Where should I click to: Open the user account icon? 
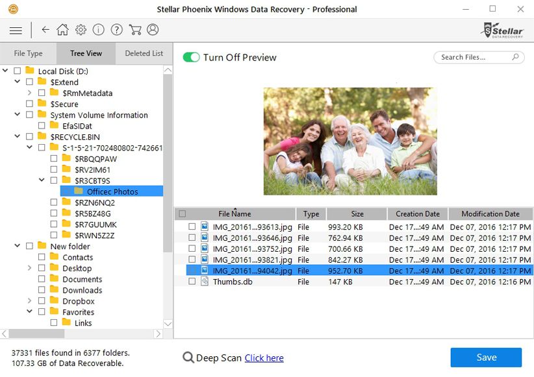point(153,30)
